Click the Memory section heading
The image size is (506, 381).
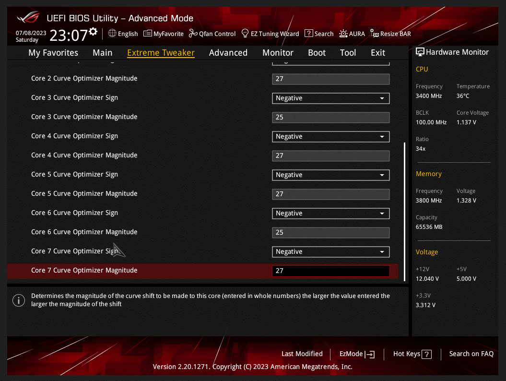429,174
